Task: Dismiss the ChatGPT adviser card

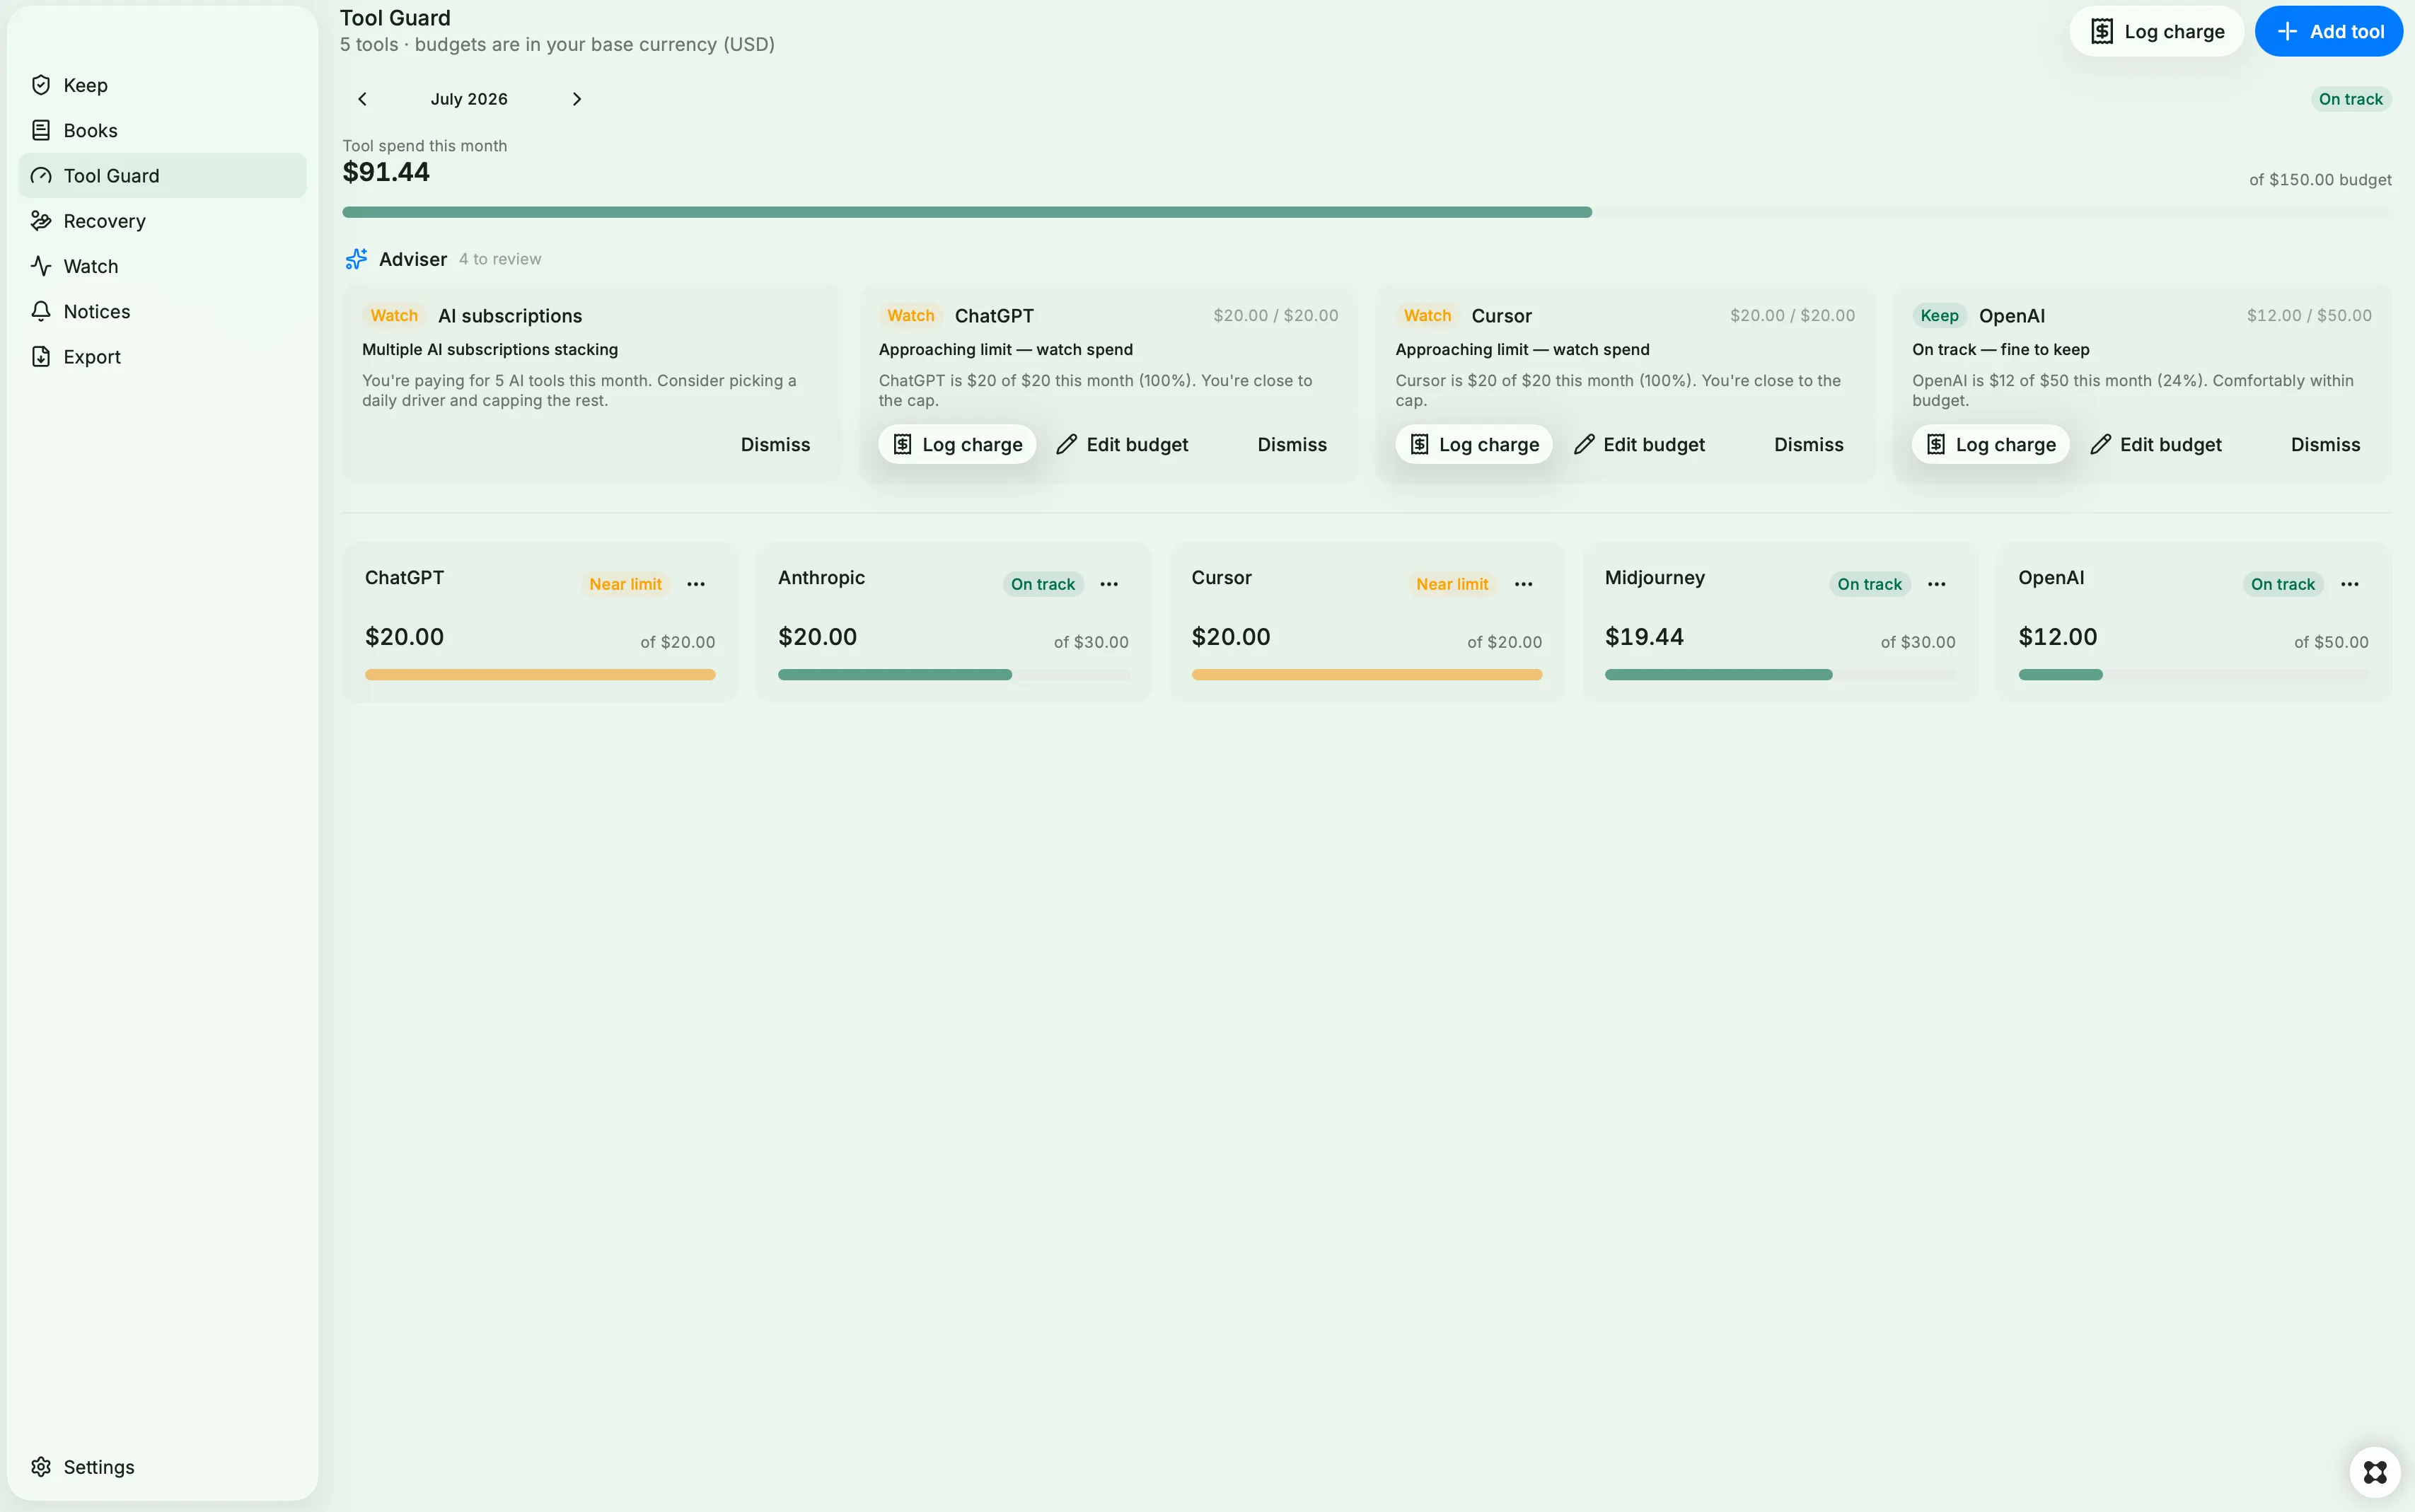Action: click(x=1292, y=445)
